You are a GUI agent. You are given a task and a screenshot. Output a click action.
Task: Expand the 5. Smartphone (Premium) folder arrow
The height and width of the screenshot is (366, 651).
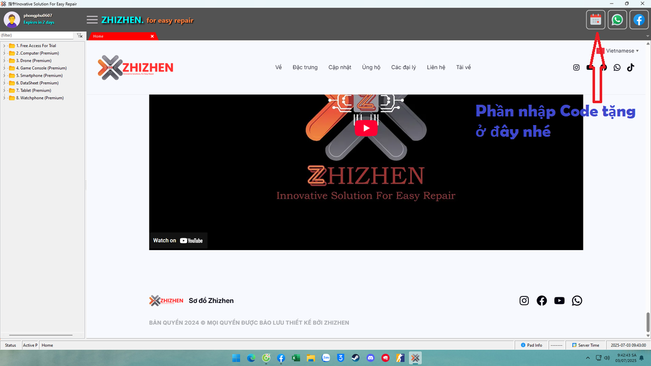click(5, 75)
